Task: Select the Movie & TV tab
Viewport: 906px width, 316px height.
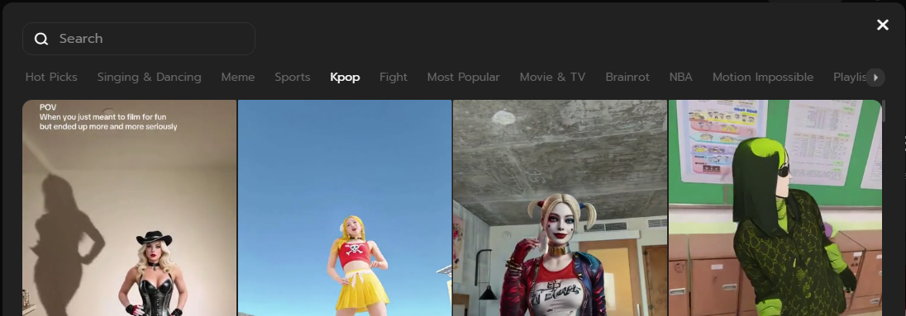Action: click(552, 77)
